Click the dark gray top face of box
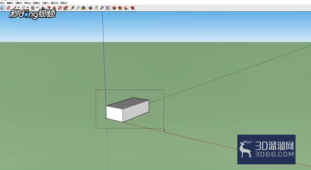This screenshot has width=311, height=170. point(128,103)
